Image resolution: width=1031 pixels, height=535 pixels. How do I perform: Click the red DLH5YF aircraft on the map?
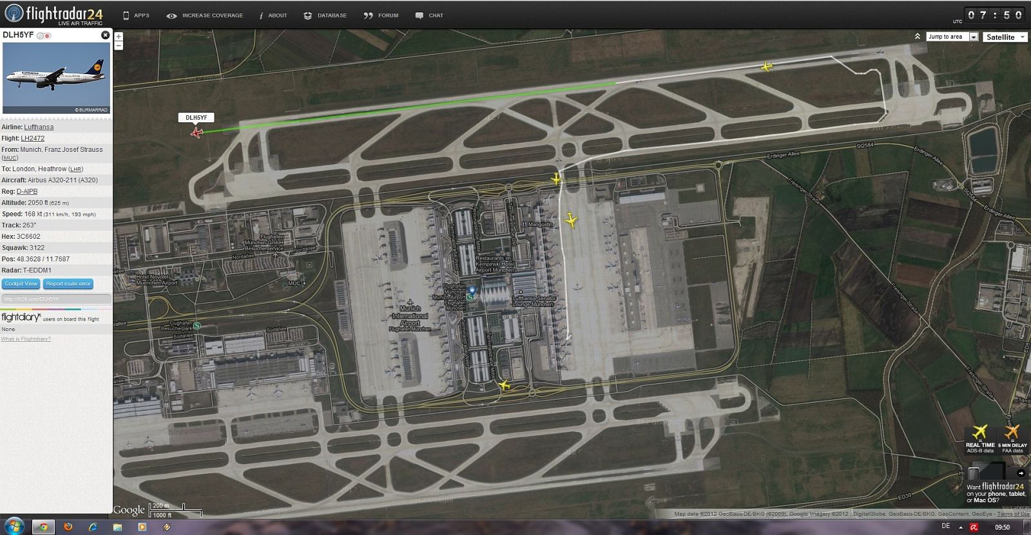click(x=197, y=133)
